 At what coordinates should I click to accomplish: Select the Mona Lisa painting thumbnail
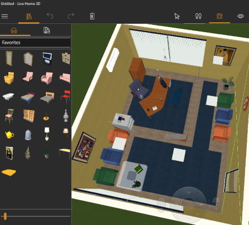[9, 153]
